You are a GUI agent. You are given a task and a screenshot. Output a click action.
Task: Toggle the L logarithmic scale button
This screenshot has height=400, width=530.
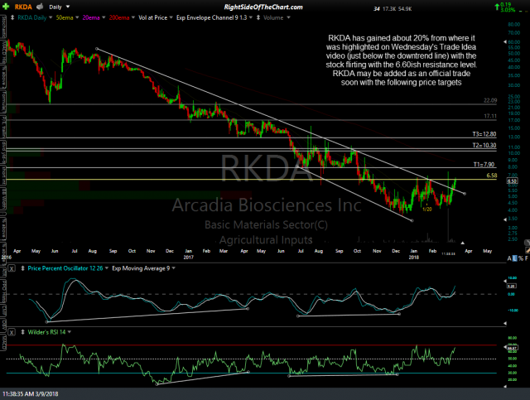point(515,258)
